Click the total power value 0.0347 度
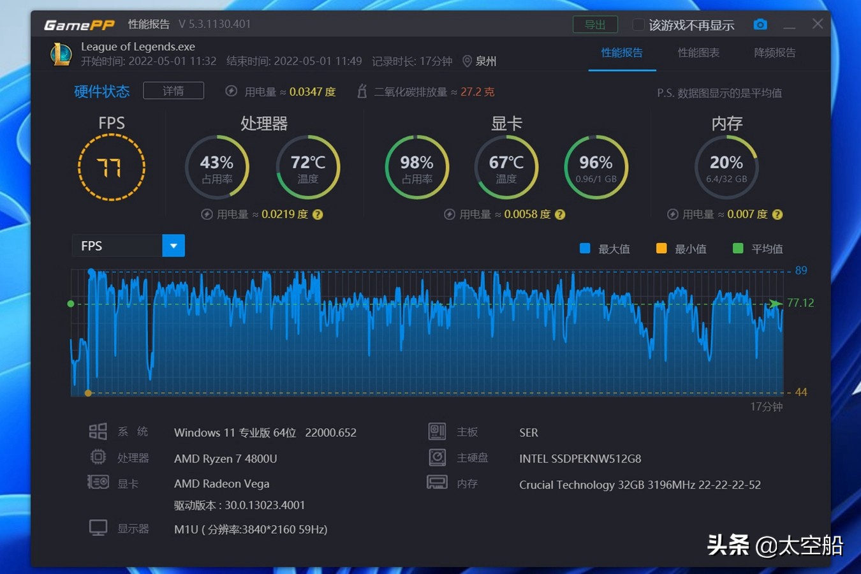Viewport: 861px width, 574px height. click(313, 92)
